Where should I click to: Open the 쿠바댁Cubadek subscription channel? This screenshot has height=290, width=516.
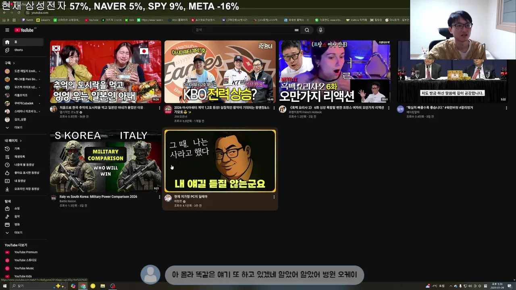[x=23, y=103]
